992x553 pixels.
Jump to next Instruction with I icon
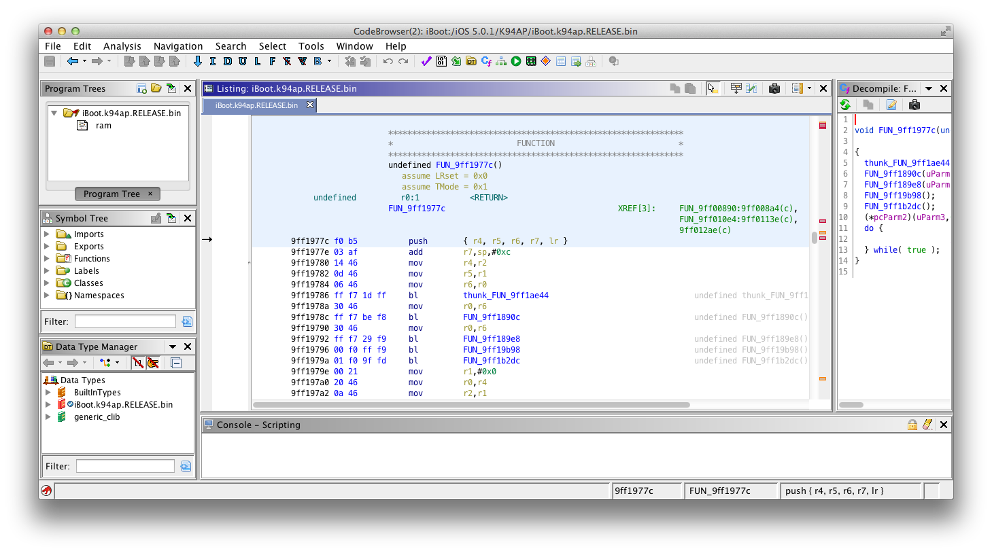click(213, 61)
